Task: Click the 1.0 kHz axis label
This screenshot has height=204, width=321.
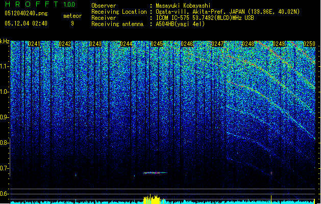Action: (5, 92)
